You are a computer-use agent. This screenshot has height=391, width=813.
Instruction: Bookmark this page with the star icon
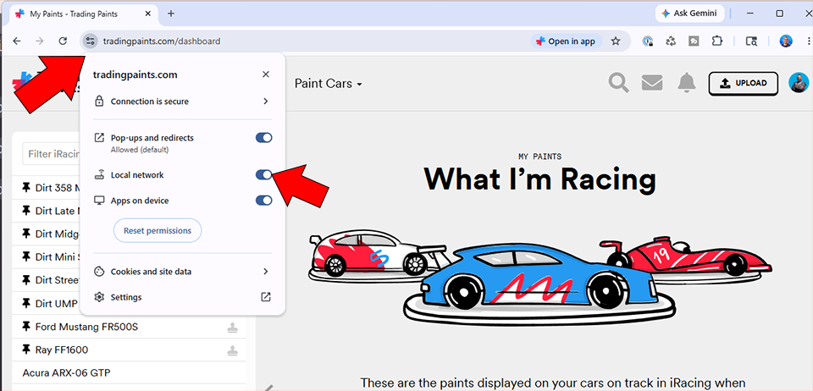[x=616, y=41]
